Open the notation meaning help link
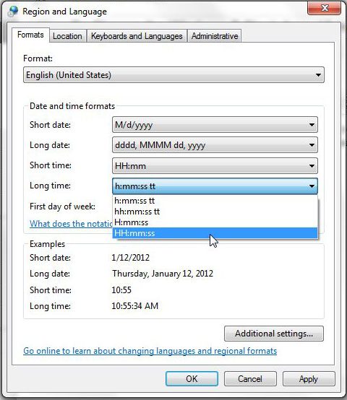 point(71,224)
